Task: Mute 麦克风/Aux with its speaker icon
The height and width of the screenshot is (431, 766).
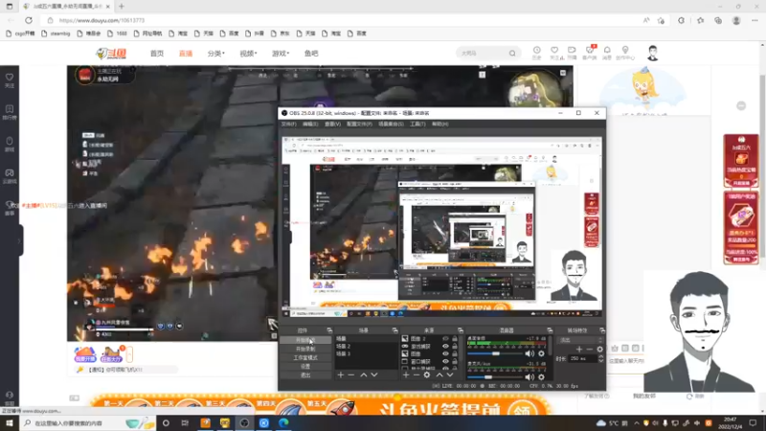Action: pyautogui.click(x=529, y=377)
